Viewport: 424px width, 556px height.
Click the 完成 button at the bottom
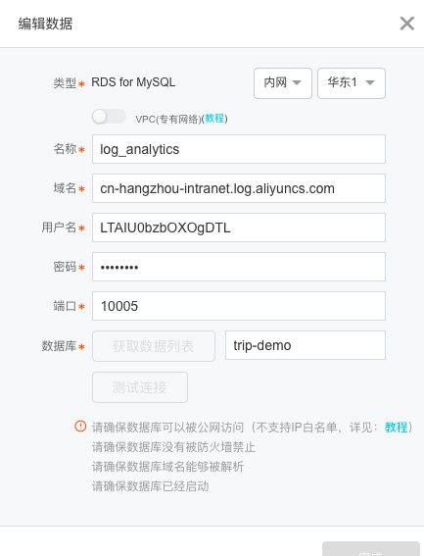coord(371,549)
